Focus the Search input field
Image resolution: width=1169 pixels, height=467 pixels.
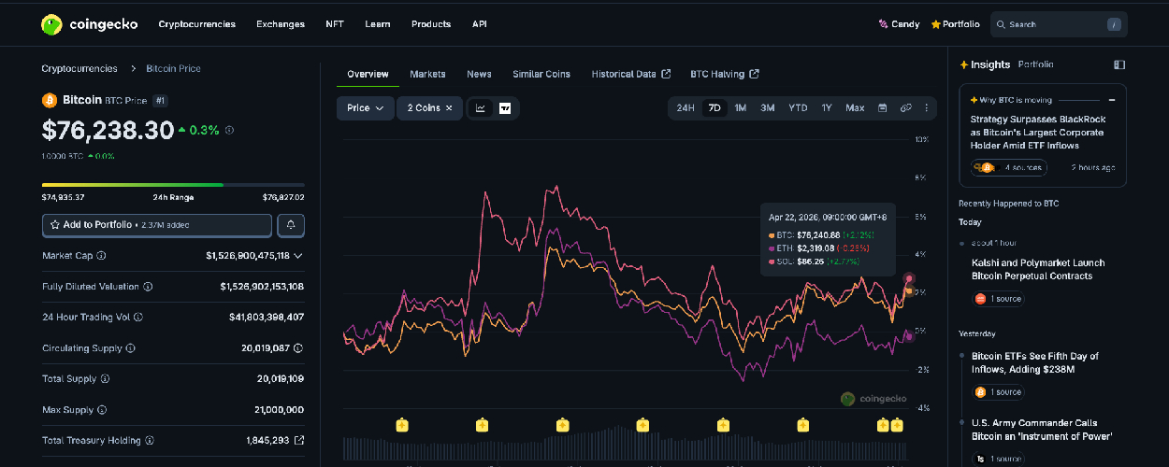(x=1059, y=24)
